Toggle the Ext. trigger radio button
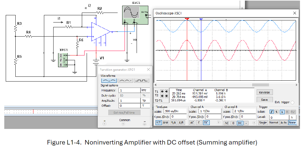 292,102
